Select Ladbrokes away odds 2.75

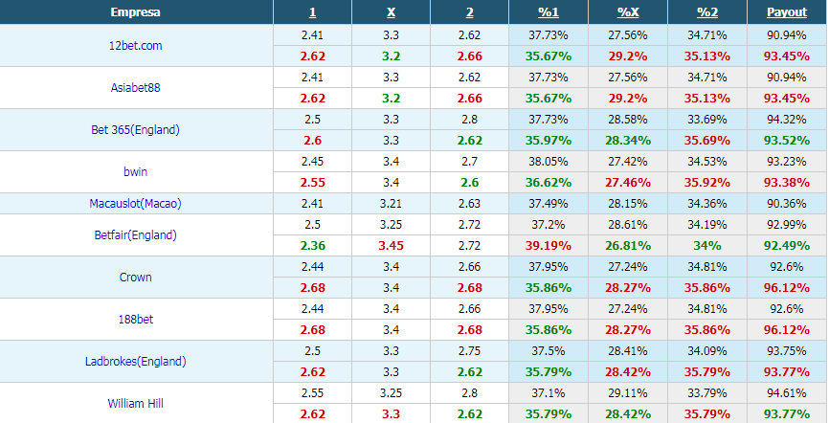[469, 351]
